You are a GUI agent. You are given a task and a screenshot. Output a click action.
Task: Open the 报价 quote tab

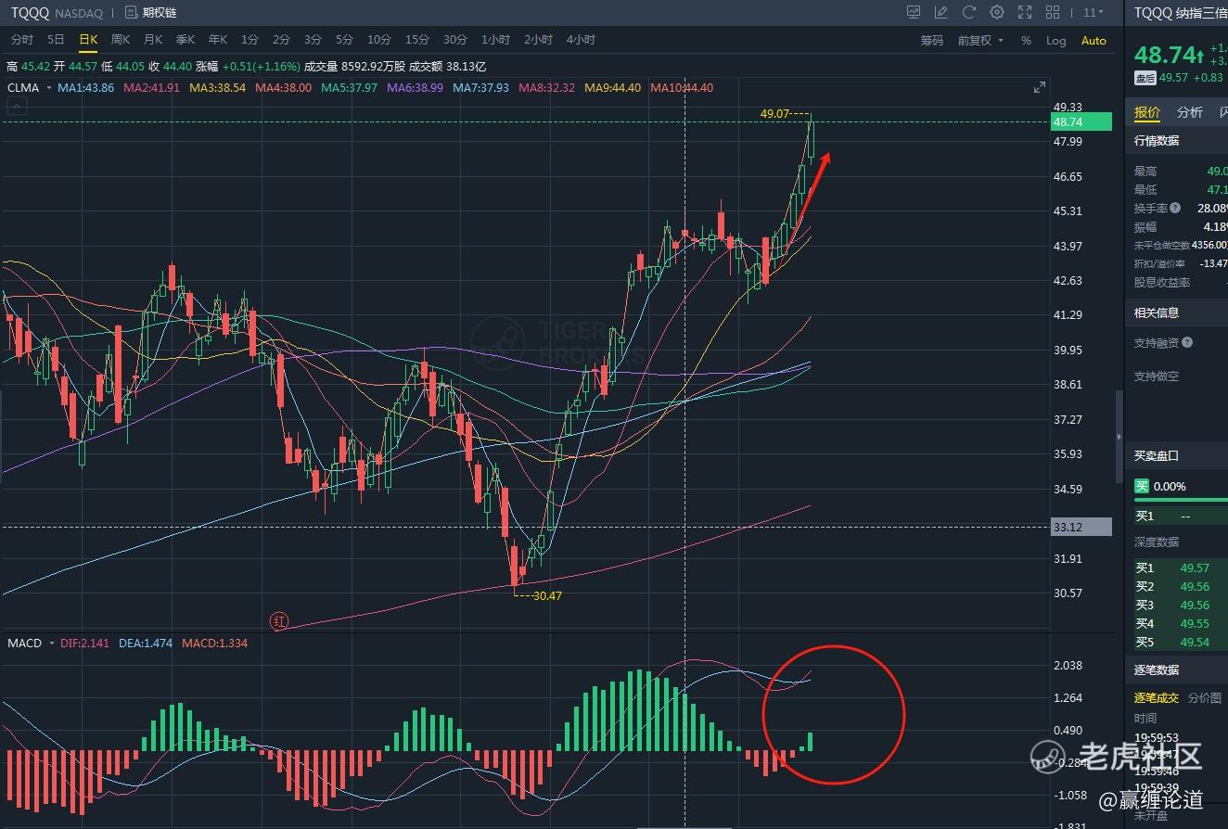point(1147,112)
